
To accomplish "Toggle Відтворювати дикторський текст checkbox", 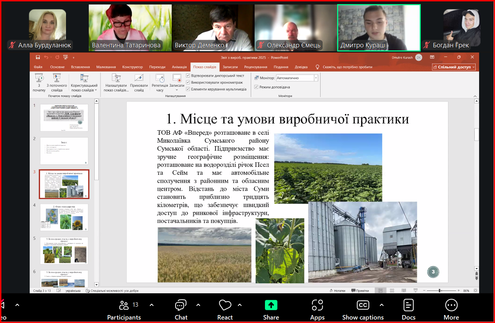I will pos(188,76).
